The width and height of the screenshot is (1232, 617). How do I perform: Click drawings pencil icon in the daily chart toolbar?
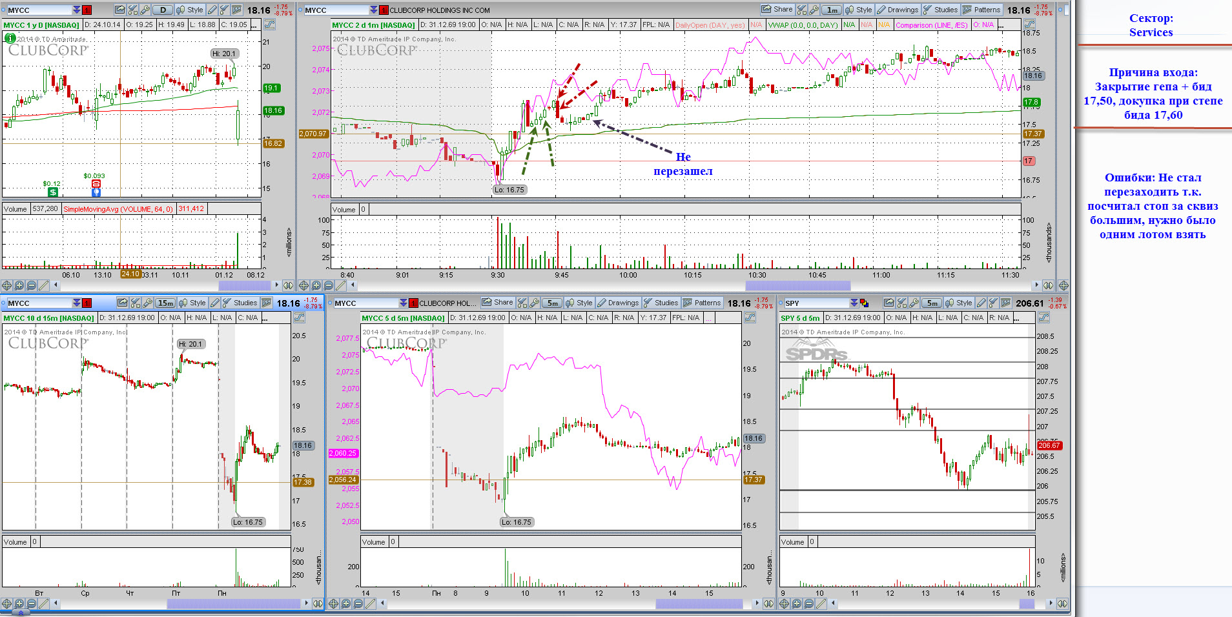[212, 10]
